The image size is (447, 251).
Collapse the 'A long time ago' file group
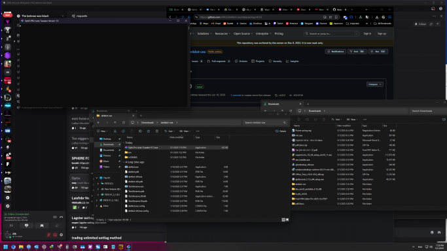[x=124, y=162]
